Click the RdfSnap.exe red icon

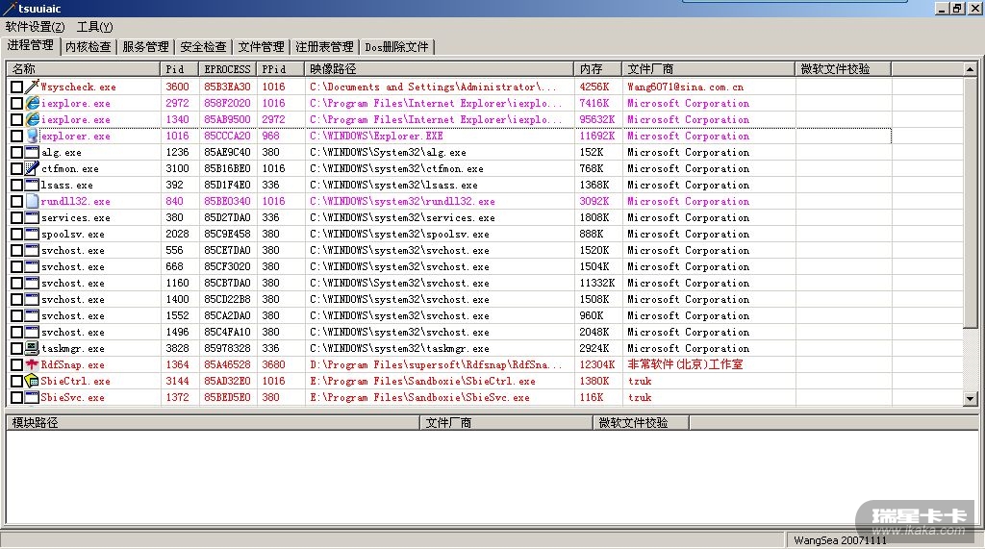(32, 363)
